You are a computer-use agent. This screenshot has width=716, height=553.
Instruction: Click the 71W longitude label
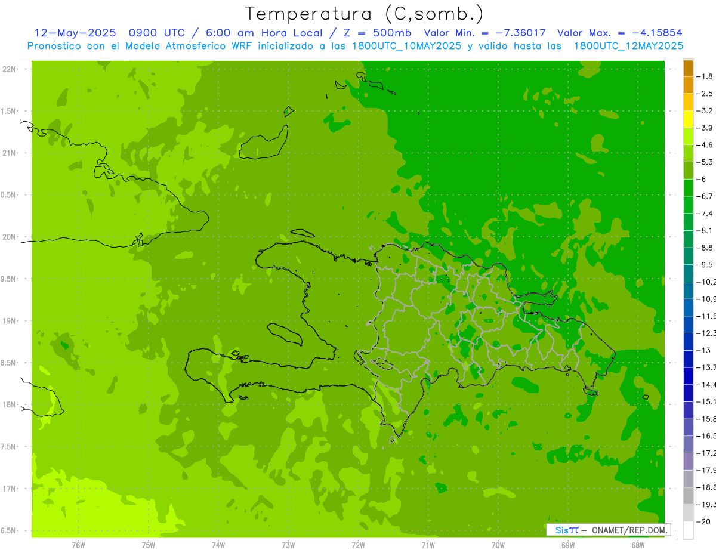428,545
